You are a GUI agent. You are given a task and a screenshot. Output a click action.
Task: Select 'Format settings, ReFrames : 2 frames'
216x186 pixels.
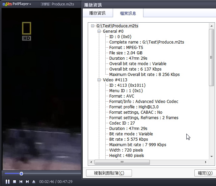coord(144,118)
